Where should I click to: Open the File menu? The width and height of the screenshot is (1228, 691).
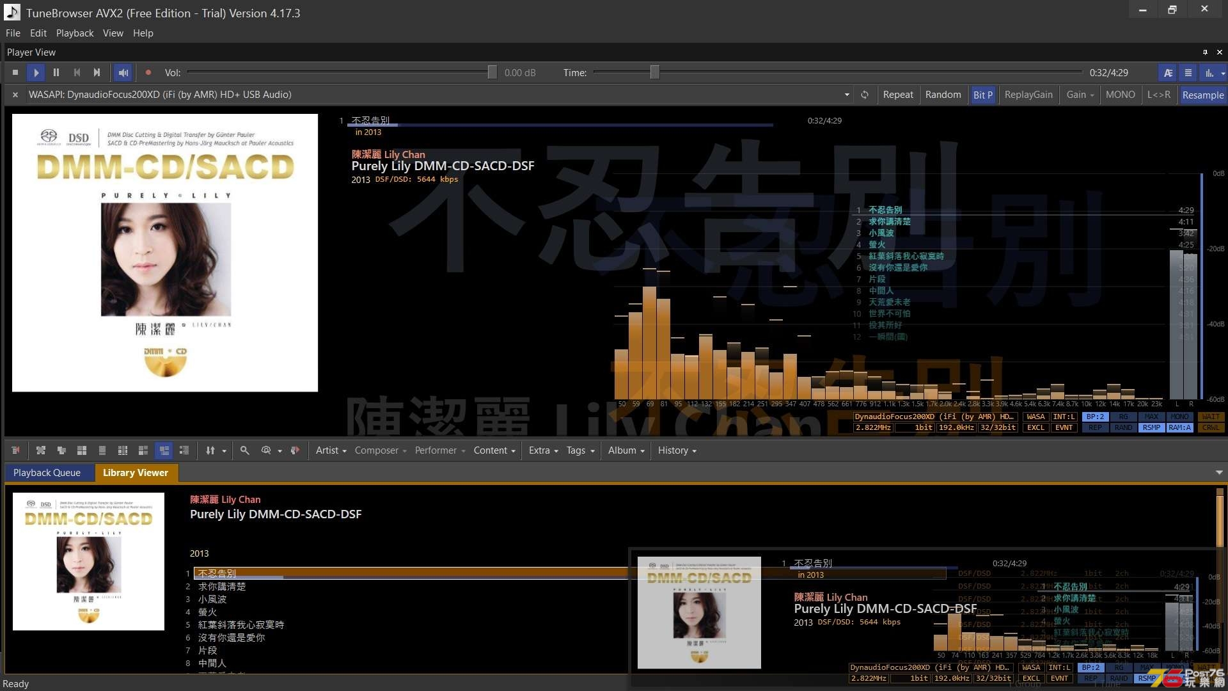click(x=13, y=33)
